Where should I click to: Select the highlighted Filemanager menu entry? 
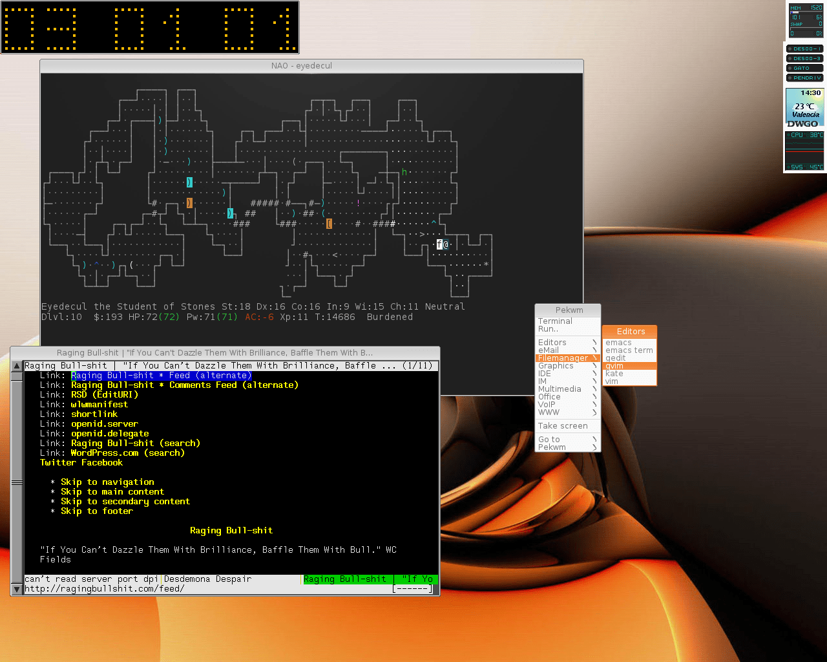[x=568, y=358]
